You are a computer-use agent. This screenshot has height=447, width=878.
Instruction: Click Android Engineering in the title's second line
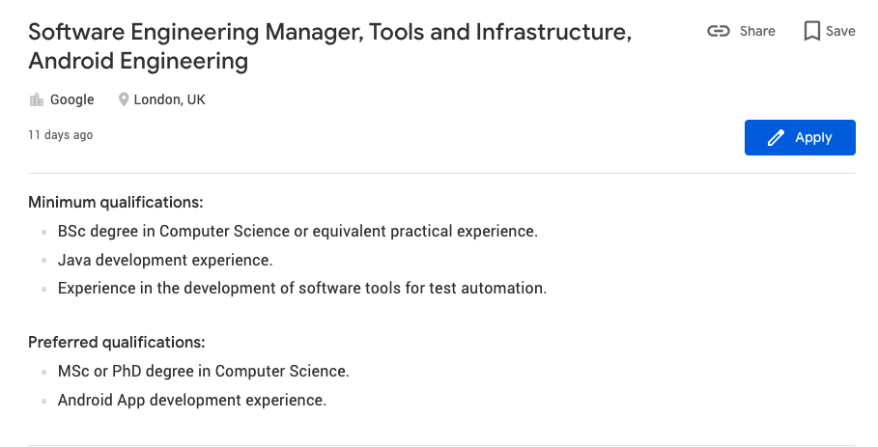(138, 61)
